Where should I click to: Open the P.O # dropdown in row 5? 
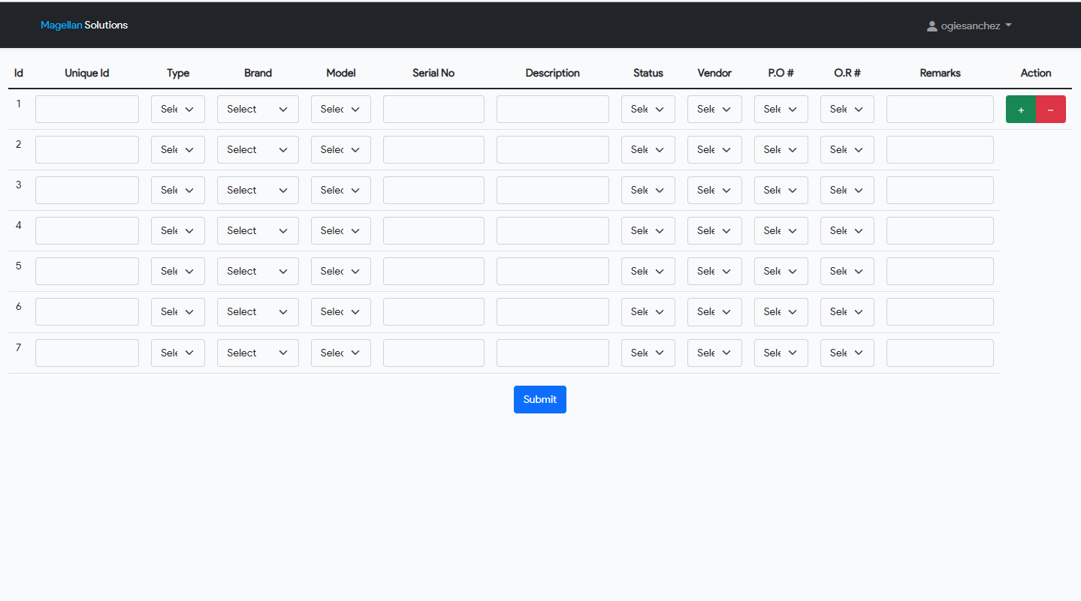coord(781,271)
